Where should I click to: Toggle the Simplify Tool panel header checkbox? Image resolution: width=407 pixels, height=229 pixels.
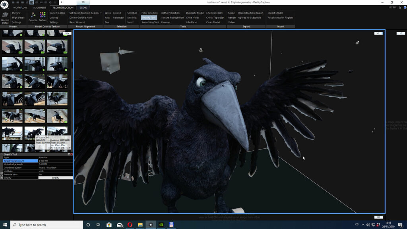tap(2, 154)
